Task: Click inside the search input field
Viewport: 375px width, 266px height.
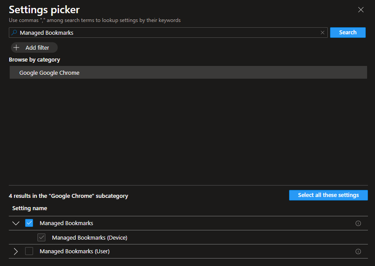Action: click(x=132, y=32)
